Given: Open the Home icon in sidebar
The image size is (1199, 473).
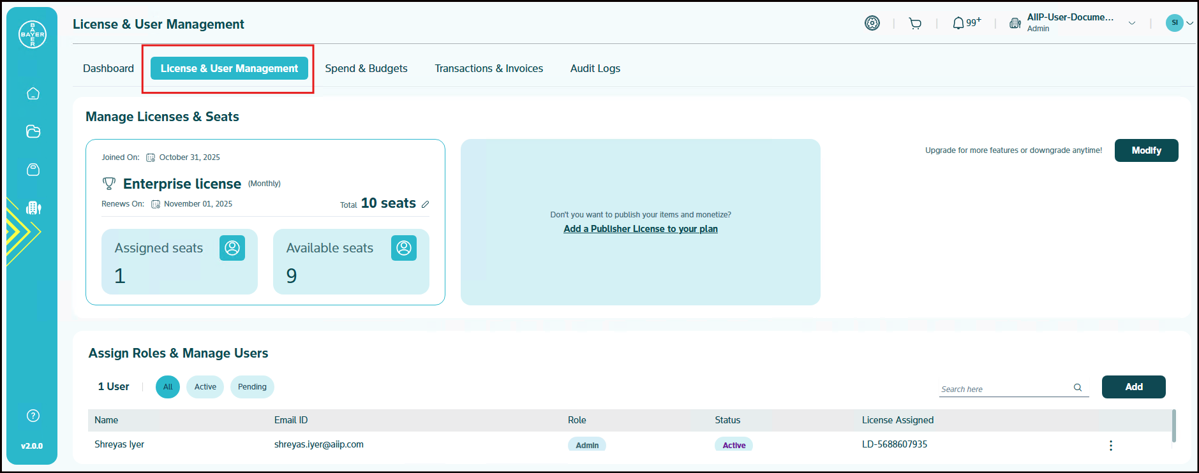Looking at the screenshot, I should [x=33, y=94].
